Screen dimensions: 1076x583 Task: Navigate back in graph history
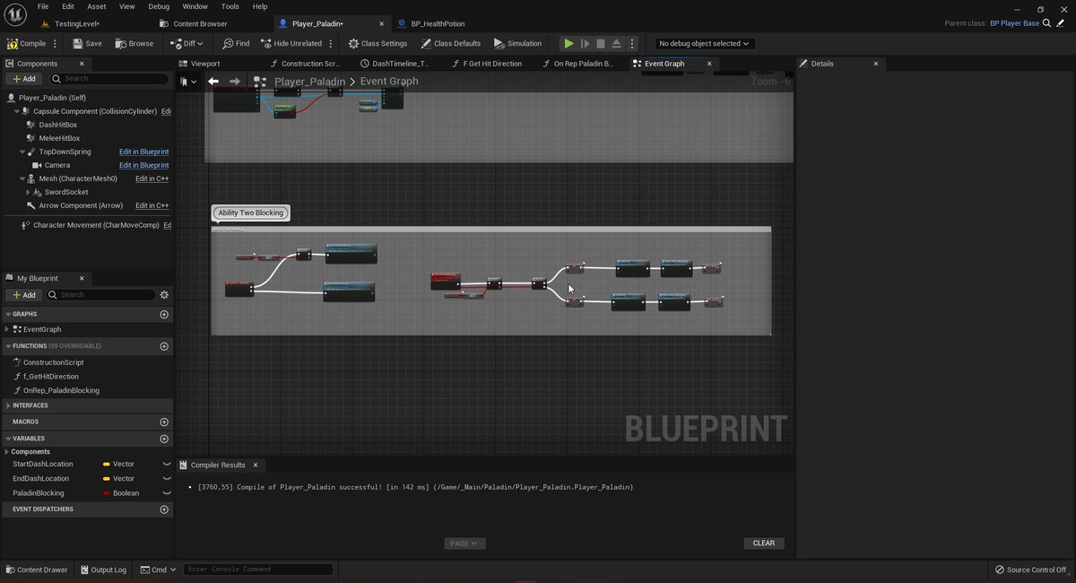point(213,81)
